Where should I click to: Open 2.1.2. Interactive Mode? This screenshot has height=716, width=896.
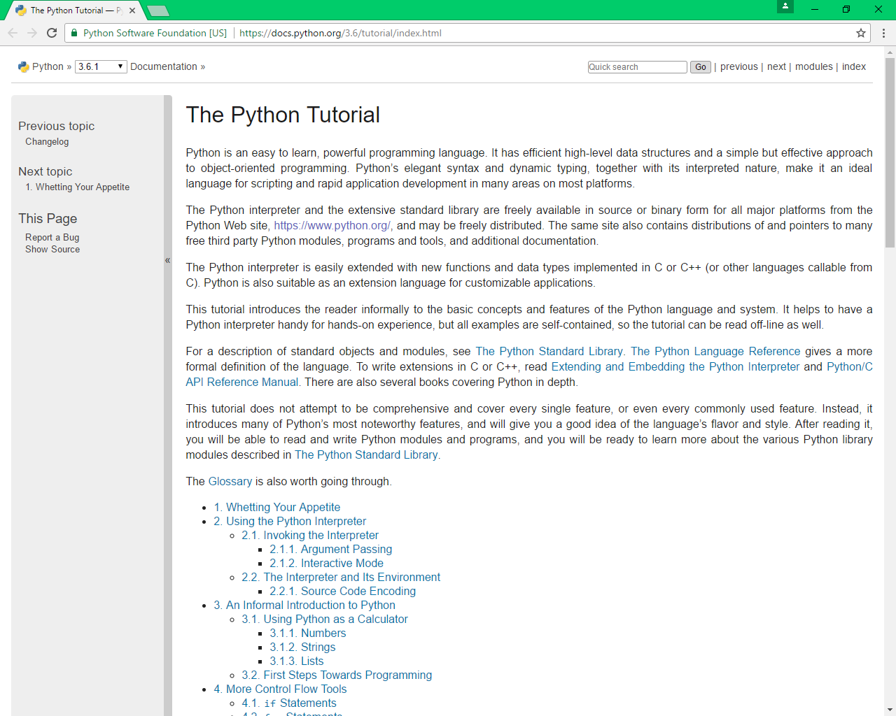(327, 563)
